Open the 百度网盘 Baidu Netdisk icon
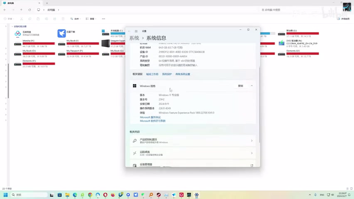Viewport: 354px width, 199px height. [x=17, y=33]
